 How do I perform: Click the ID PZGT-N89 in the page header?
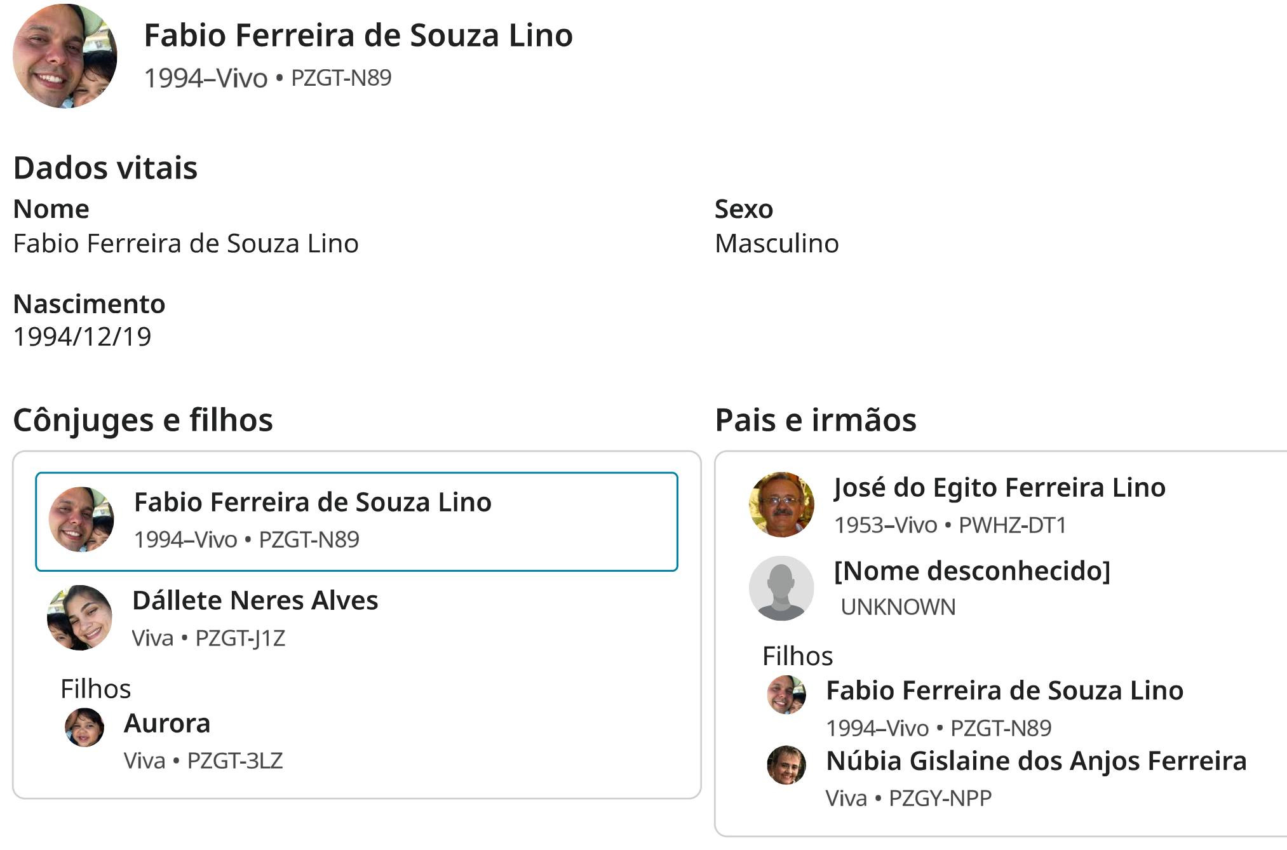341,78
